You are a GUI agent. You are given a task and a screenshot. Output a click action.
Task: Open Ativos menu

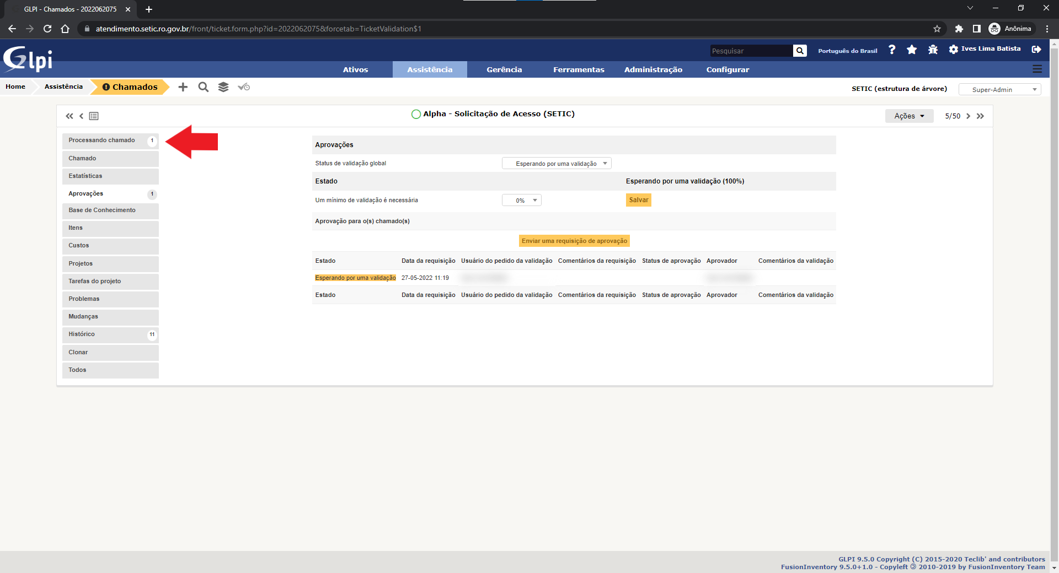pyautogui.click(x=355, y=69)
